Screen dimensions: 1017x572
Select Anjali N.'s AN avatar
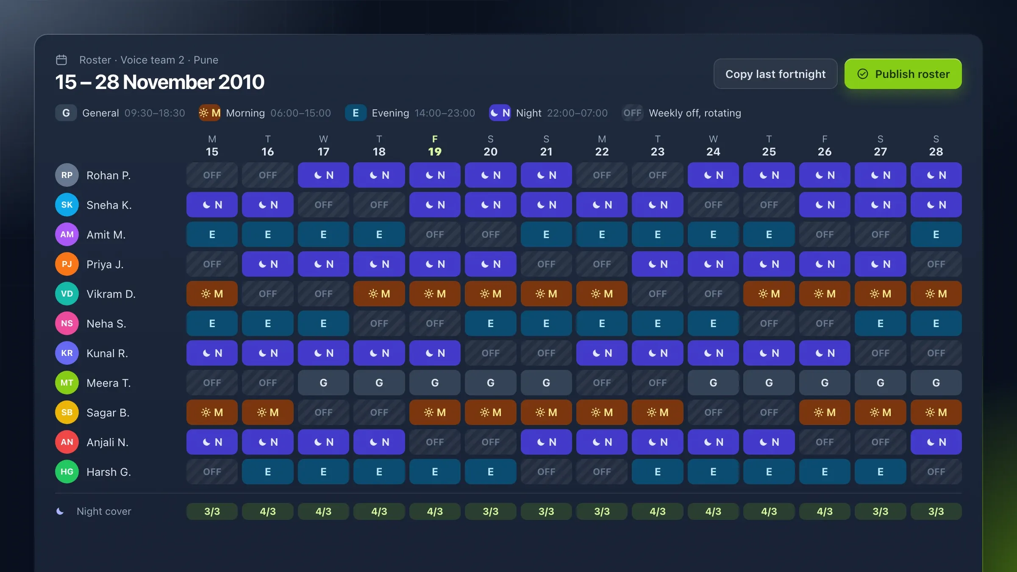click(x=67, y=442)
